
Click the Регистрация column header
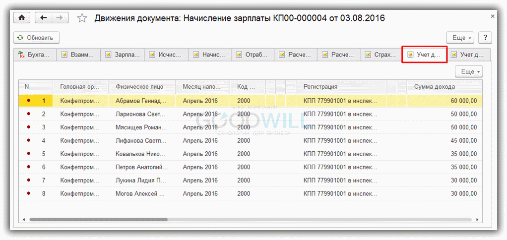[x=320, y=87]
